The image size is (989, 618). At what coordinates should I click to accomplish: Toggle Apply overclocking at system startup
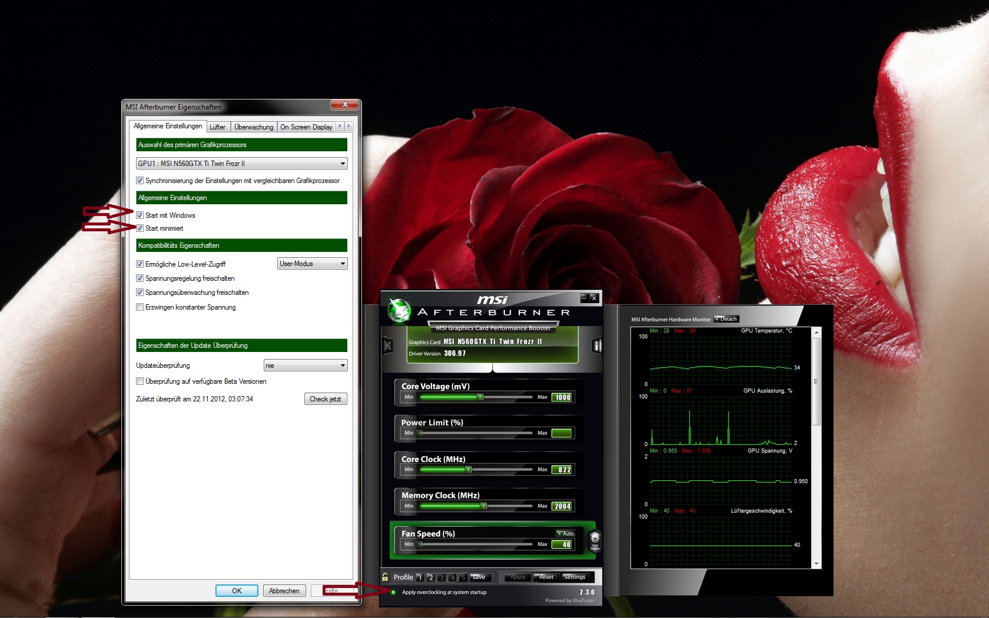393,592
